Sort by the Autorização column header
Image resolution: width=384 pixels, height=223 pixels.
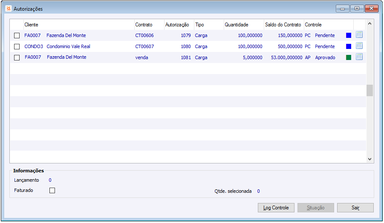179,25
